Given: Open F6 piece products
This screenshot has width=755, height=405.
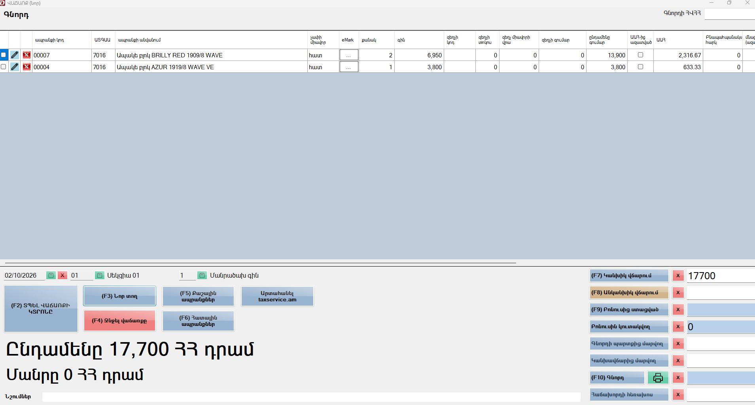Looking at the screenshot, I should pyautogui.click(x=198, y=321).
